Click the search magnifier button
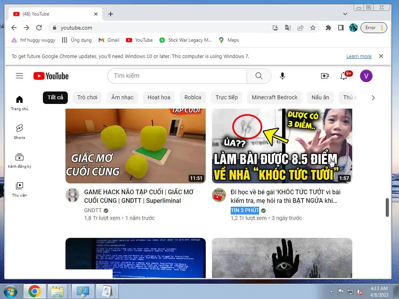This screenshot has width=399, height=299. click(259, 76)
